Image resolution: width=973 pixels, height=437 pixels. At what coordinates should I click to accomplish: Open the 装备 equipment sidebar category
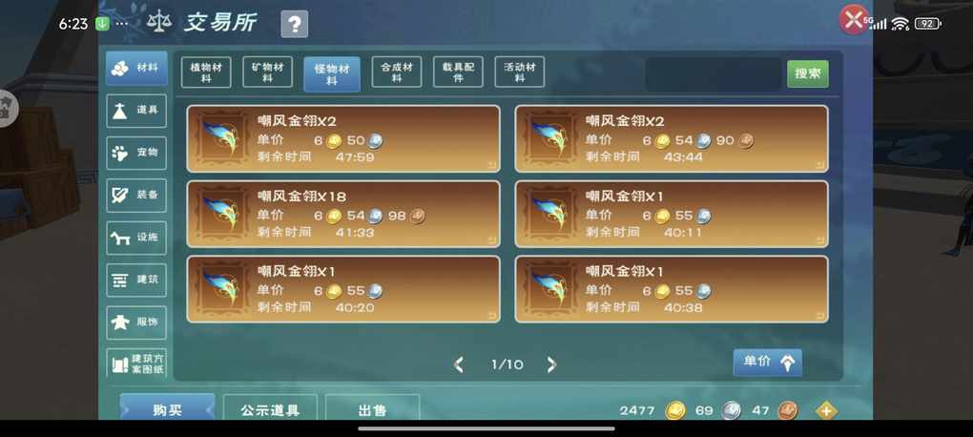[136, 195]
